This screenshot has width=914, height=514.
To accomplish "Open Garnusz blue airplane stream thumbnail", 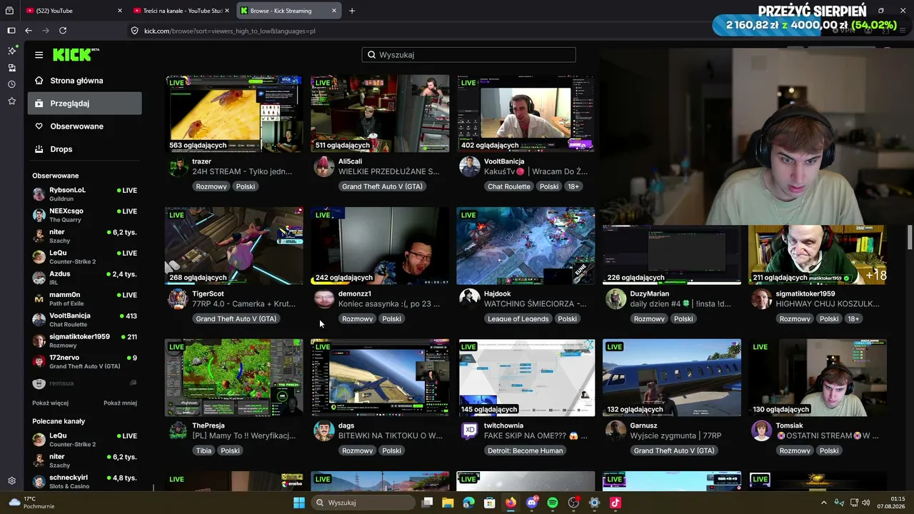I will point(672,378).
